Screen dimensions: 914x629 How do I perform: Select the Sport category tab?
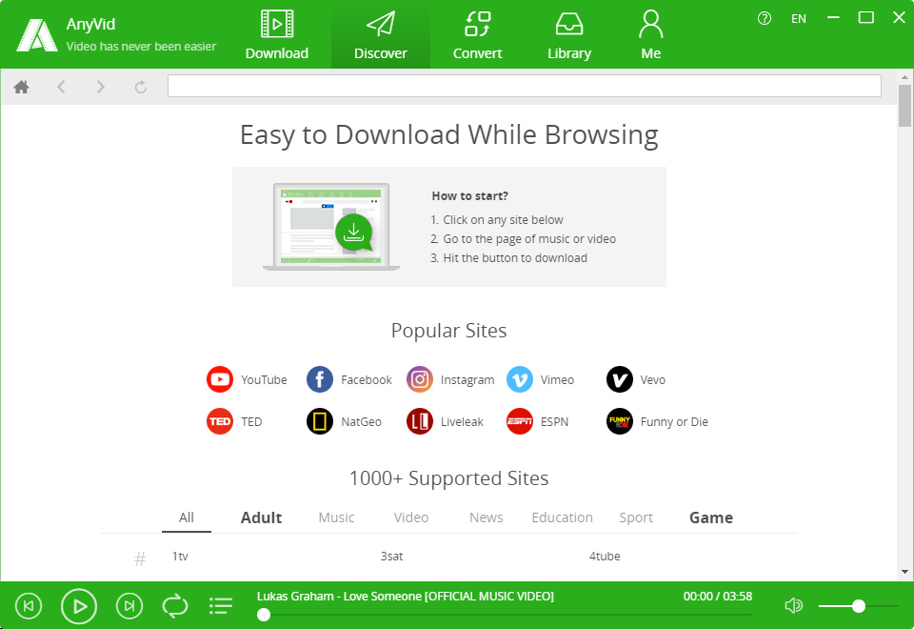(x=636, y=517)
